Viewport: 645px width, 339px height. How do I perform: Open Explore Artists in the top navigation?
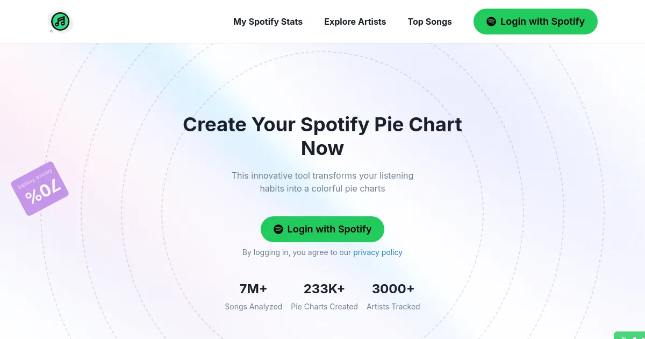click(x=355, y=22)
